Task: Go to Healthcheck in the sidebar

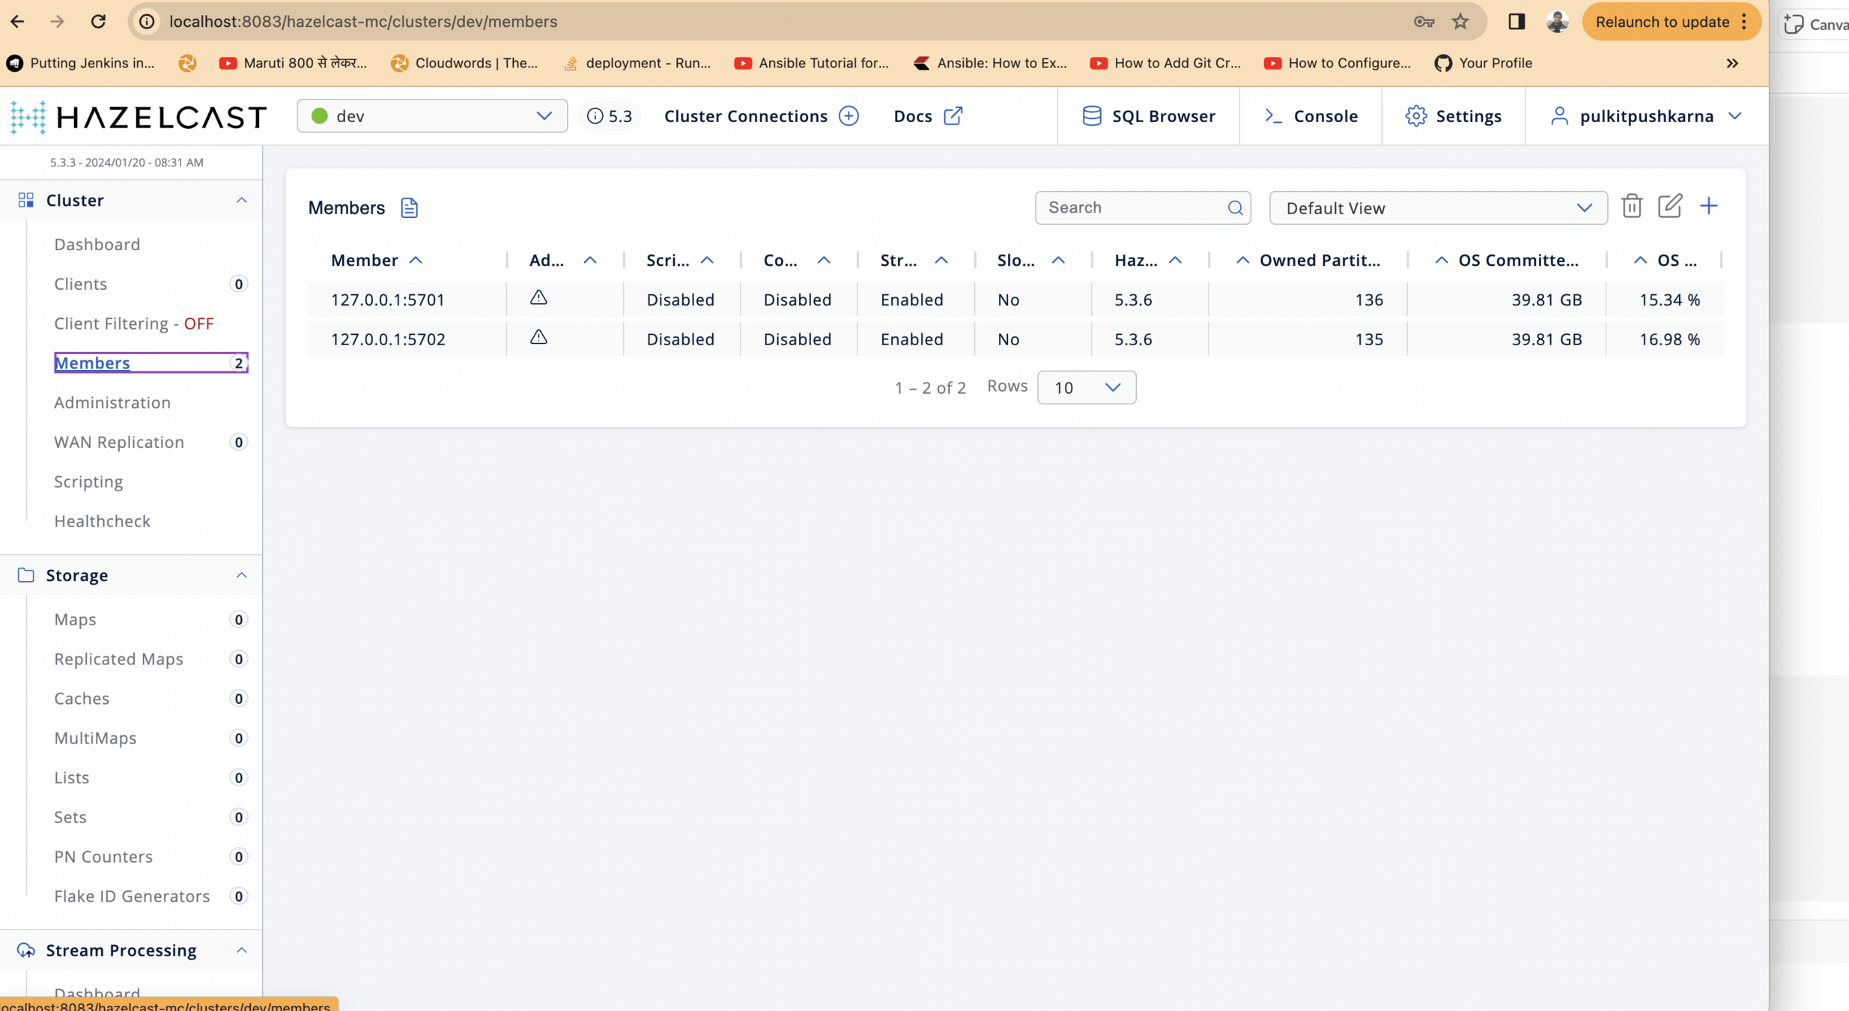Action: pyautogui.click(x=102, y=521)
